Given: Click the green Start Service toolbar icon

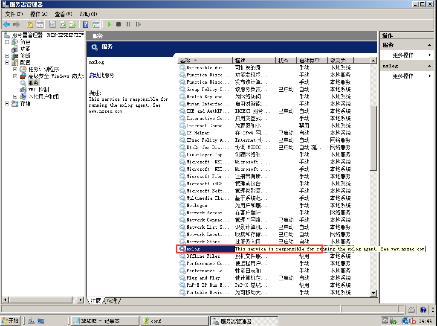Looking at the screenshot, I should (109, 24).
